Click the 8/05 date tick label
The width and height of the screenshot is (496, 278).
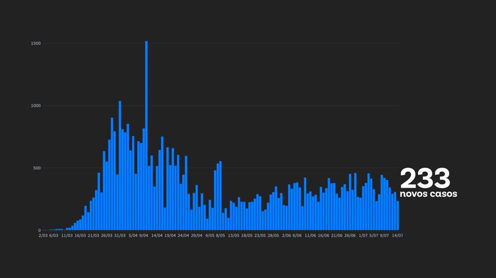(220, 236)
